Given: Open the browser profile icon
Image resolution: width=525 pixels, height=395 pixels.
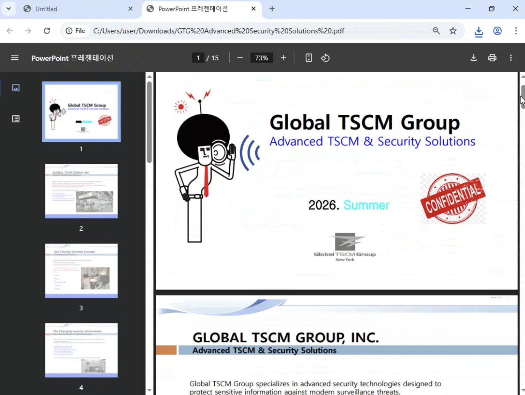Looking at the screenshot, I should (497, 31).
